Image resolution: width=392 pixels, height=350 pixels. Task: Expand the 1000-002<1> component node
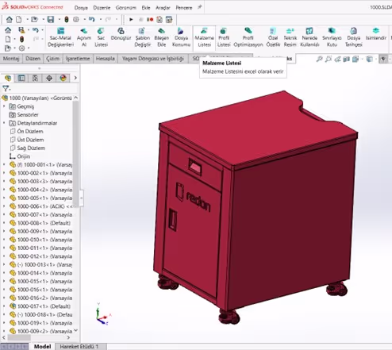tap(4, 173)
